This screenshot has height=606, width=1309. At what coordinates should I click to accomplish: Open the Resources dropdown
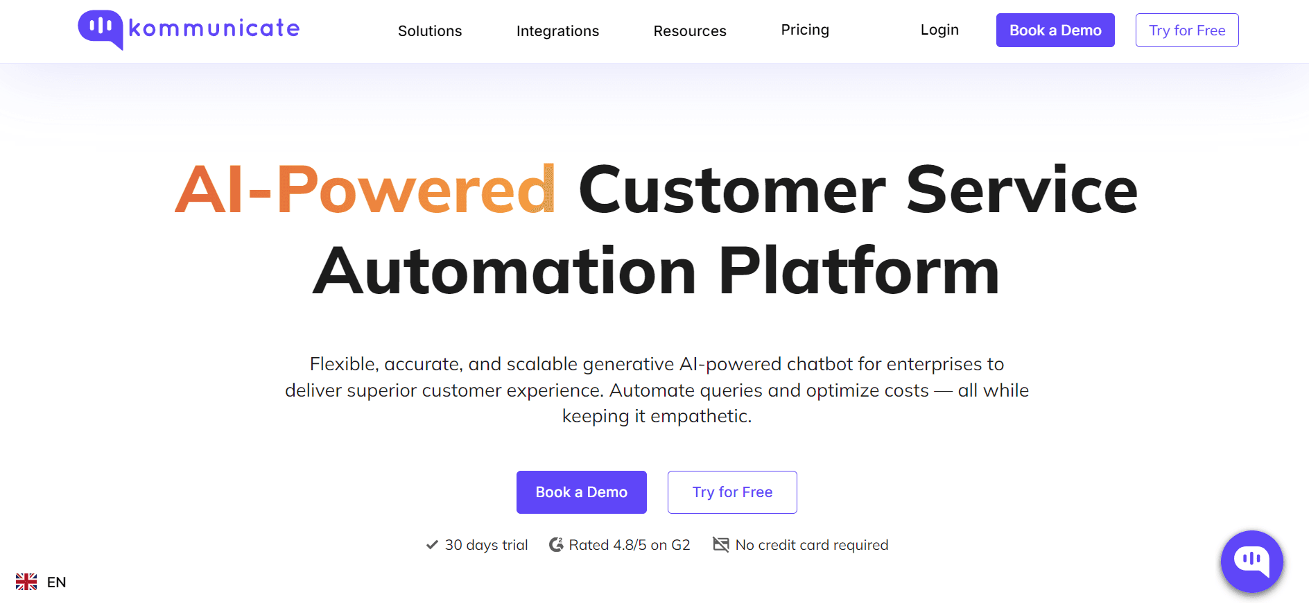point(689,31)
